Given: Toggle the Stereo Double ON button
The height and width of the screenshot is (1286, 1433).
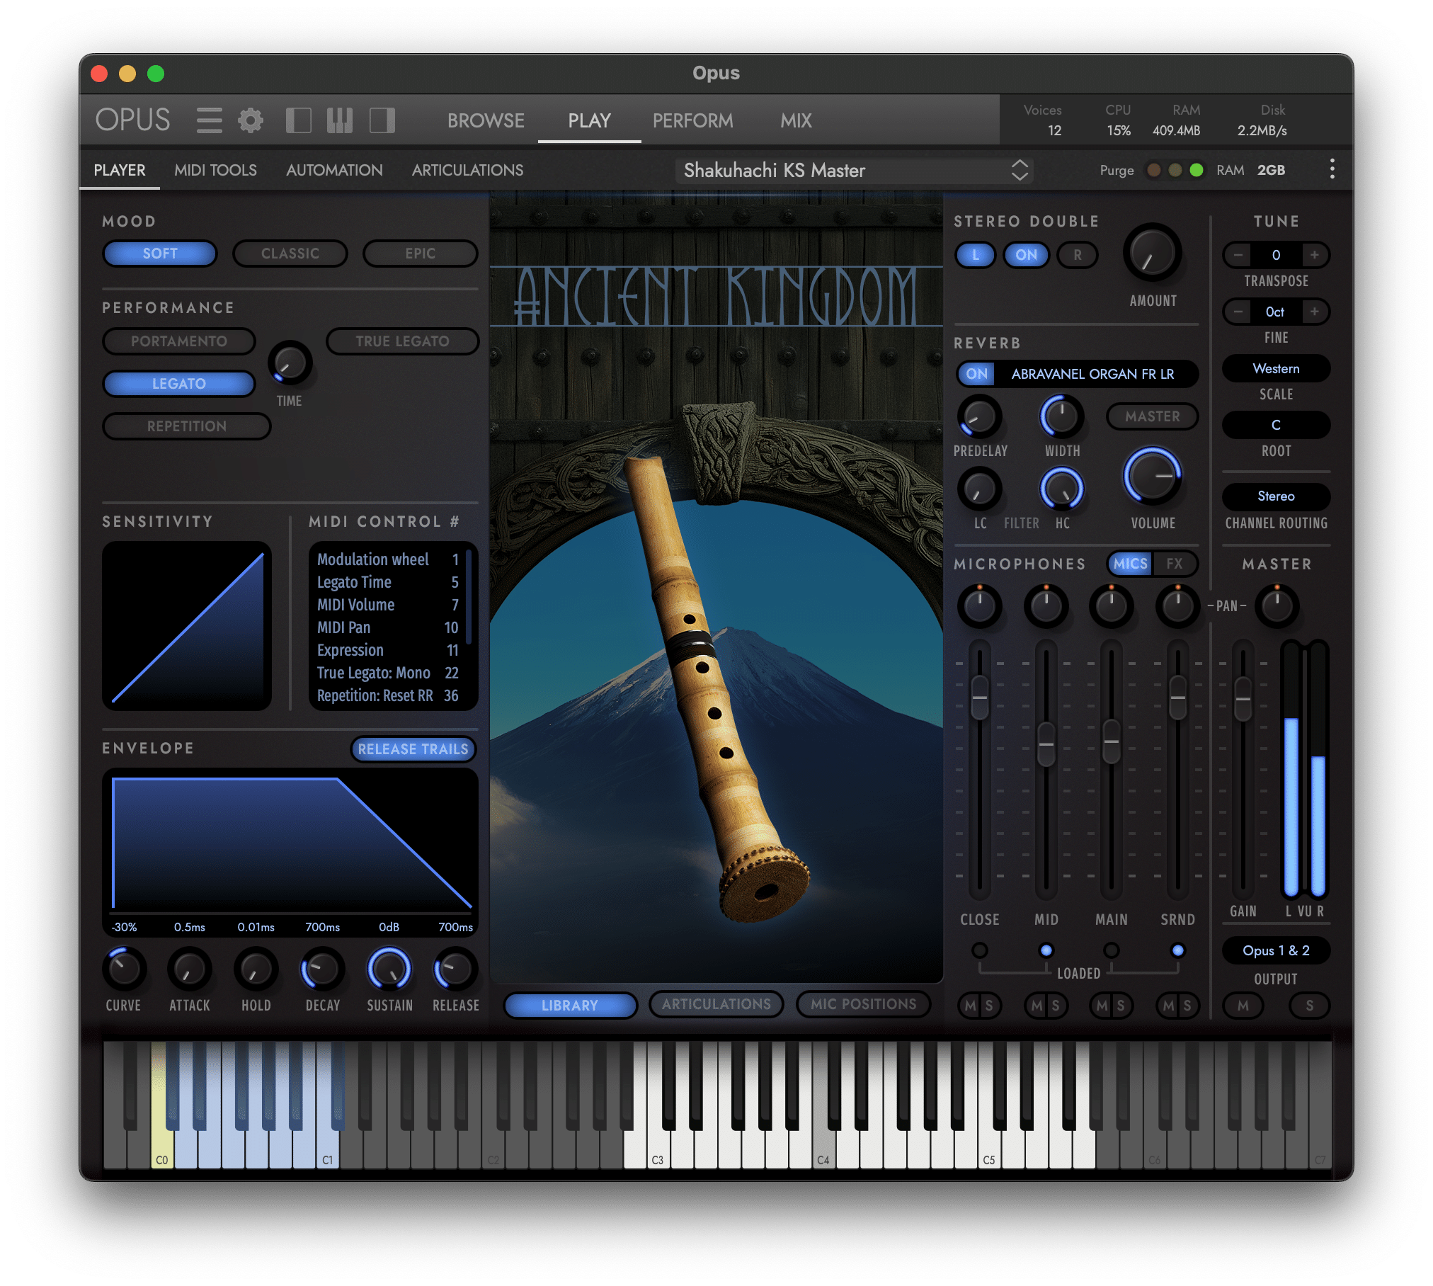Looking at the screenshot, I should pos(1026,255).
